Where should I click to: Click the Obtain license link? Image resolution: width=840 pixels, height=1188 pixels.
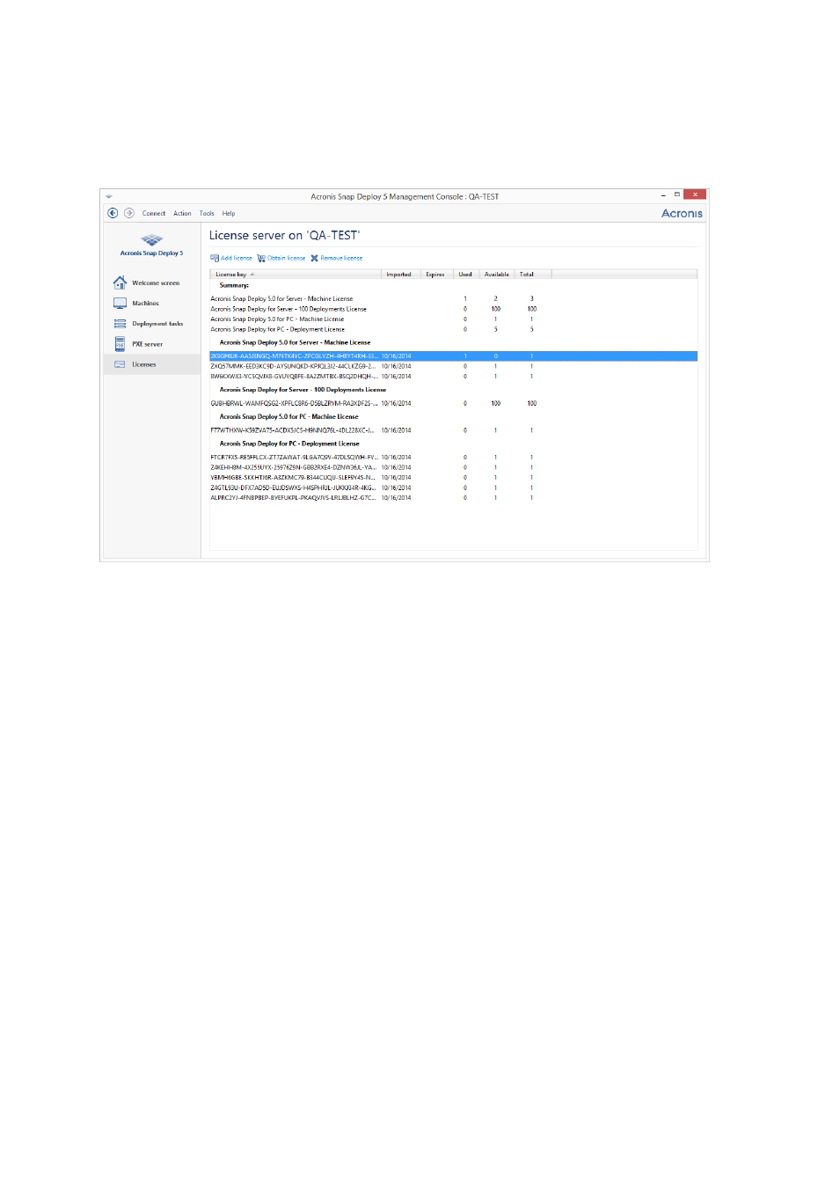click(287, 258)
